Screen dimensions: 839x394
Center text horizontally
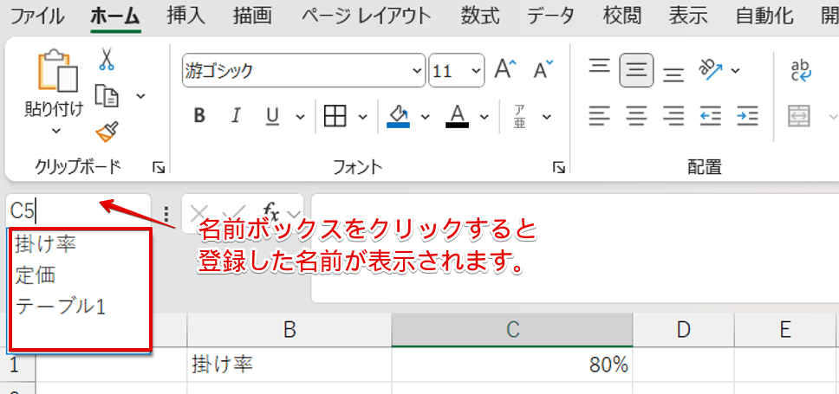[636, 115]
